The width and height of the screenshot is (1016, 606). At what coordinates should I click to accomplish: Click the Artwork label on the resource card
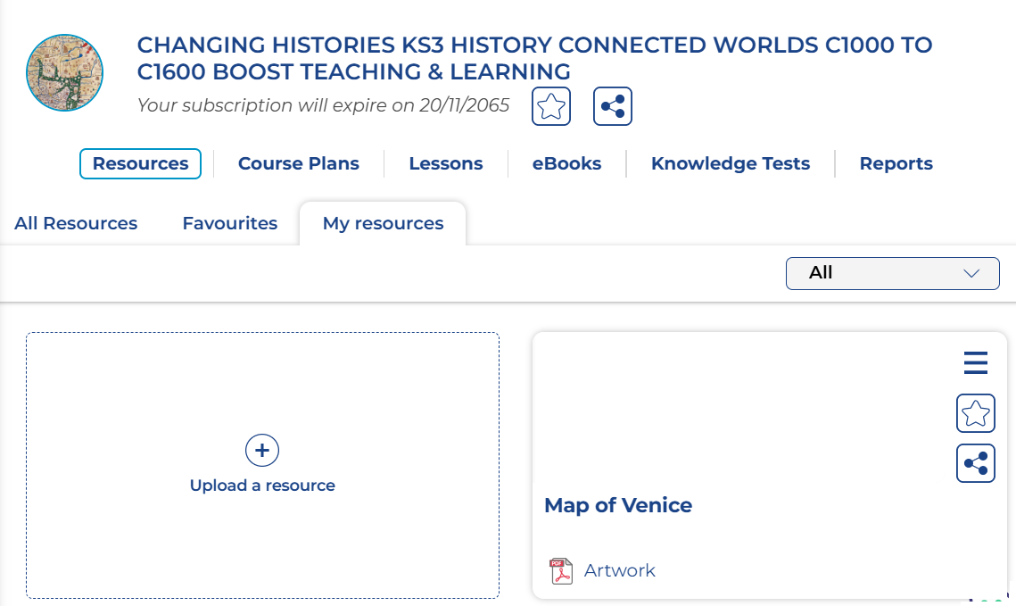click(x=620, y=570)
